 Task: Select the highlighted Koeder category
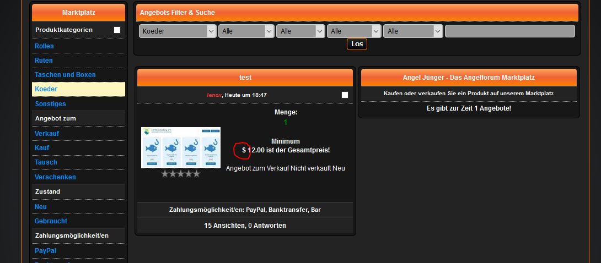tap(46, 89)
